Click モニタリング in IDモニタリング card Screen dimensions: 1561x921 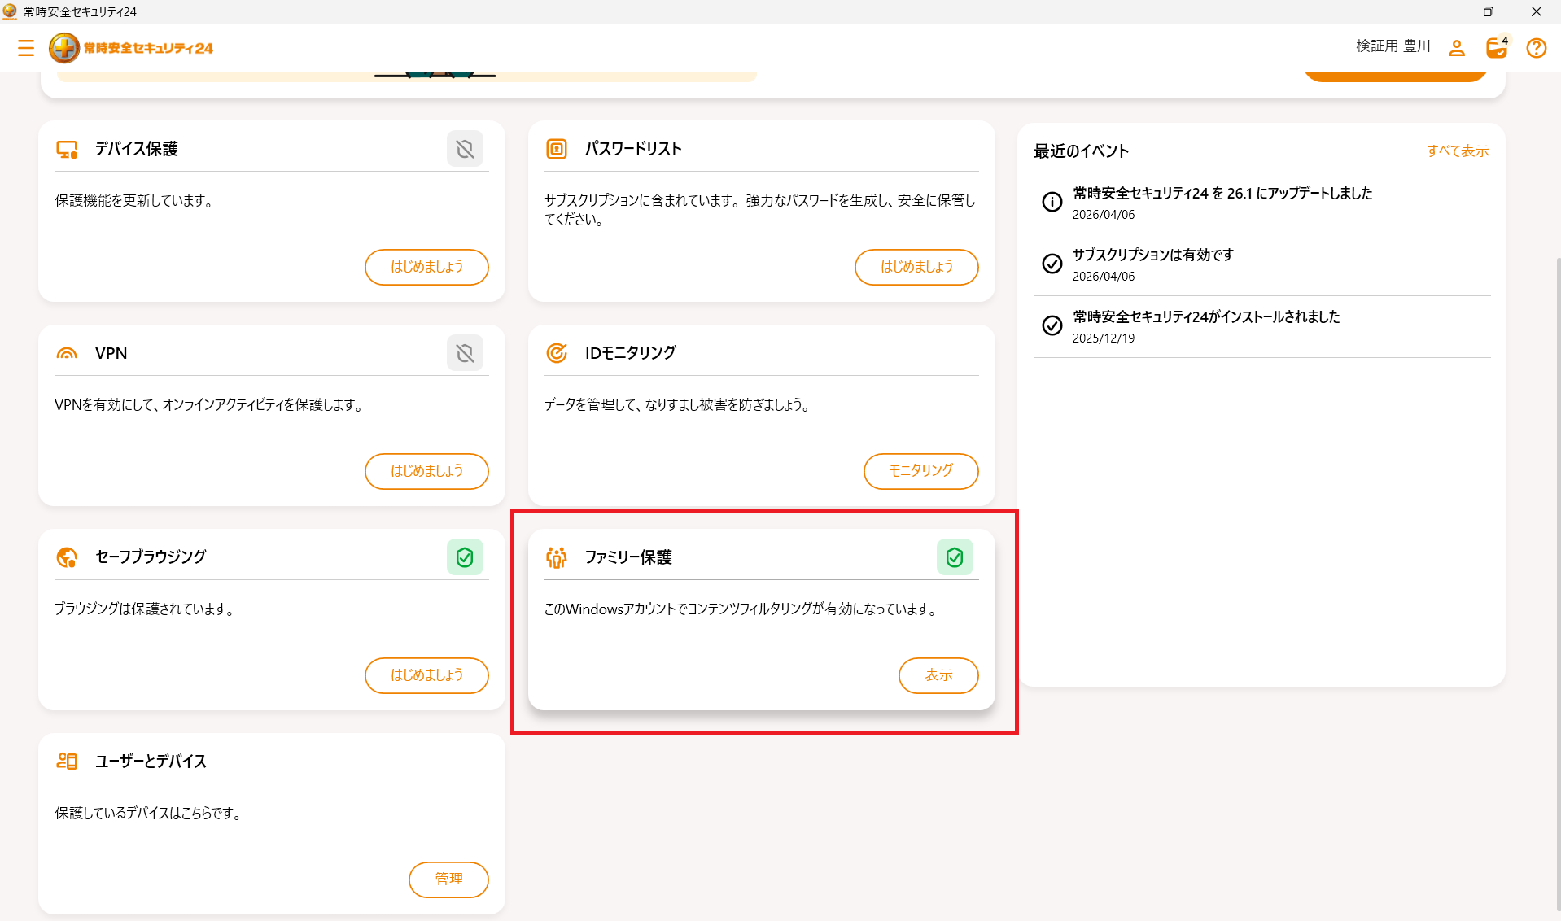(x=920, y=471)
